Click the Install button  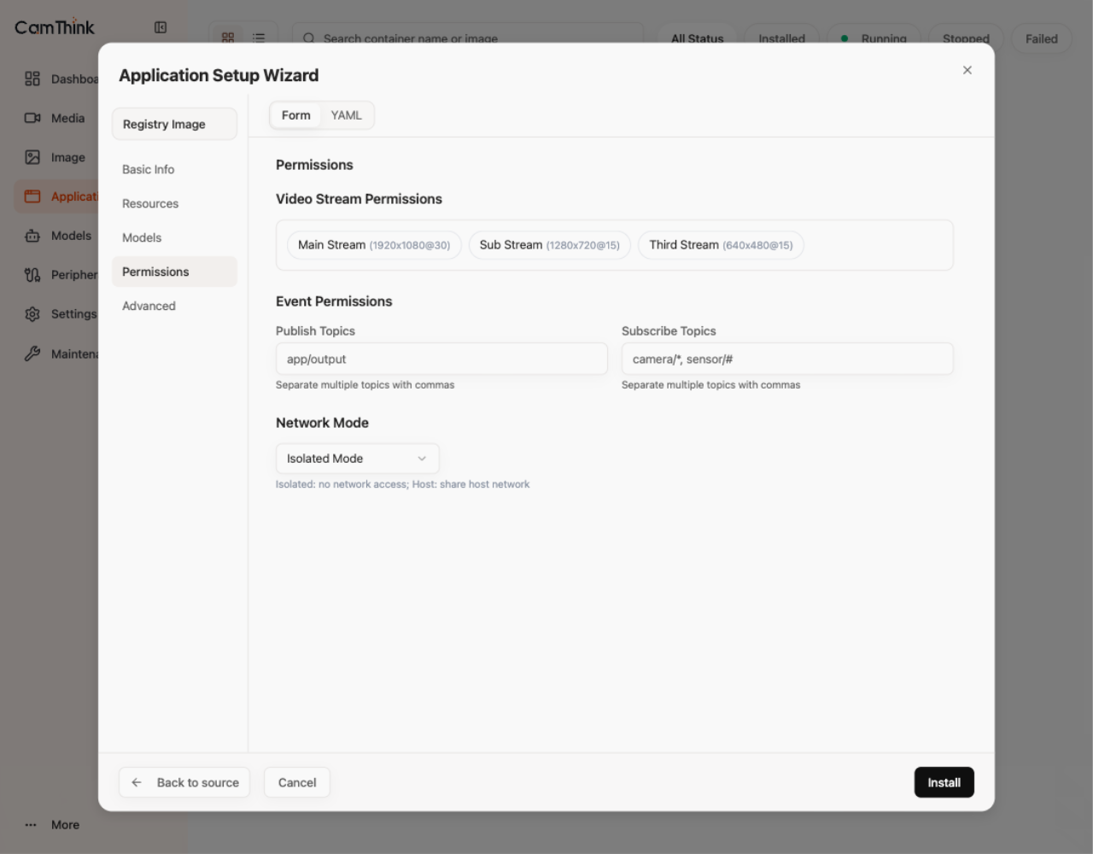tap(944, 782)
